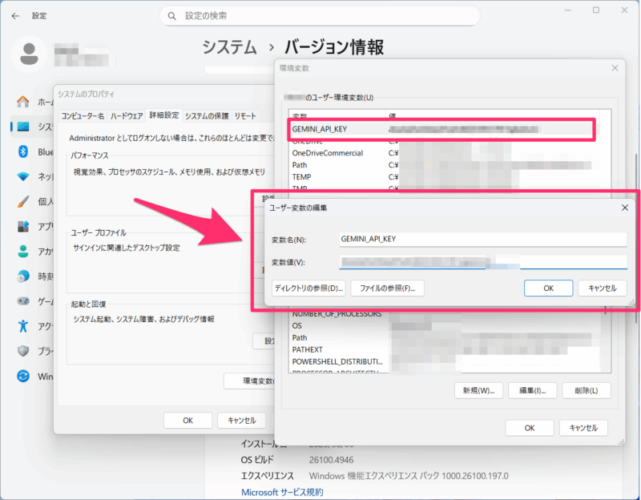This screenshot has height=500, width=641.
Task: Open Microsoft サービス規約 link
Action: [282, 492]
